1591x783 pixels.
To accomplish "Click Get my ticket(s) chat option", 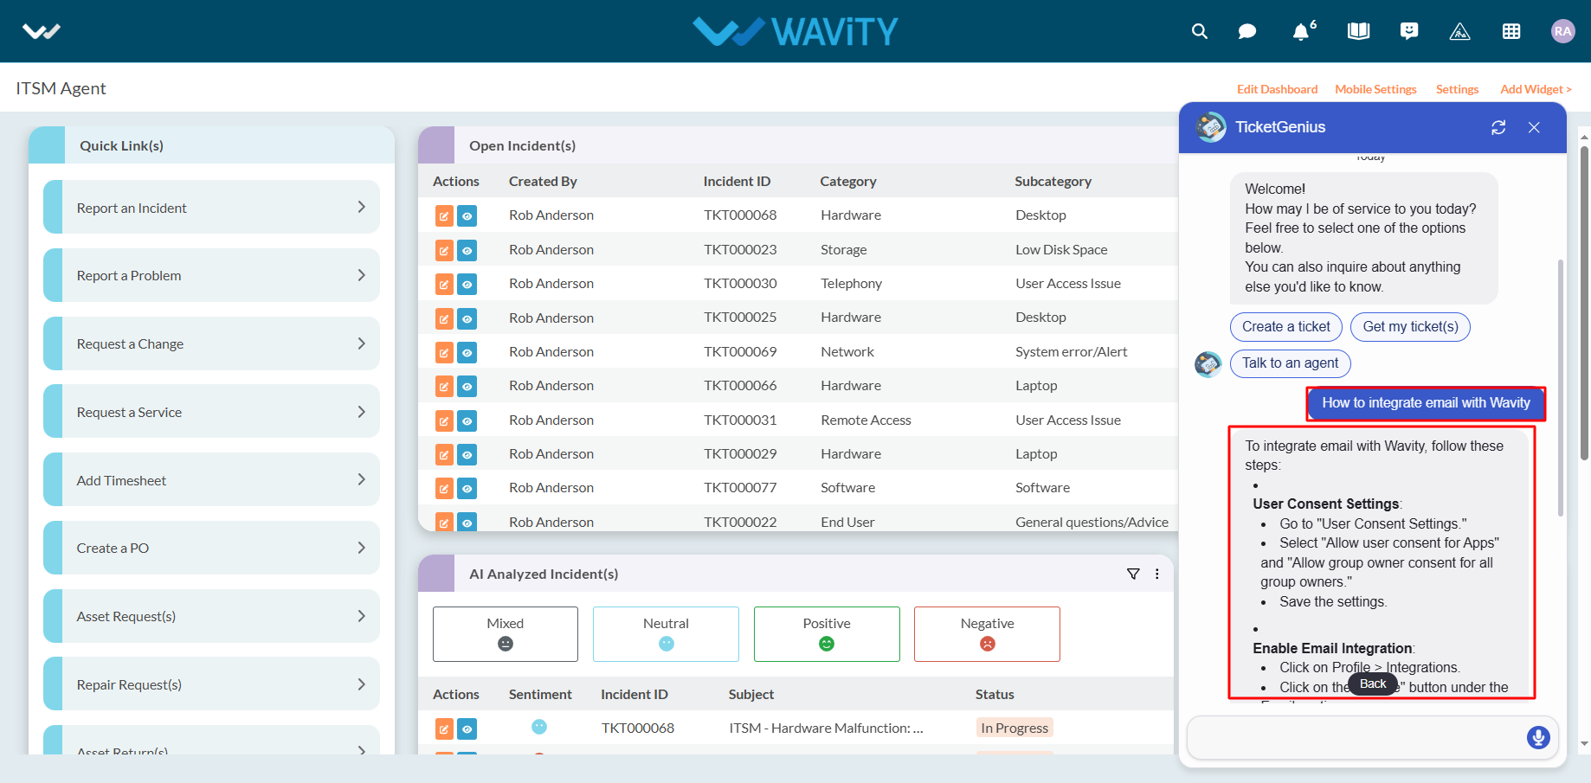I will click(x=1410, y=327).
